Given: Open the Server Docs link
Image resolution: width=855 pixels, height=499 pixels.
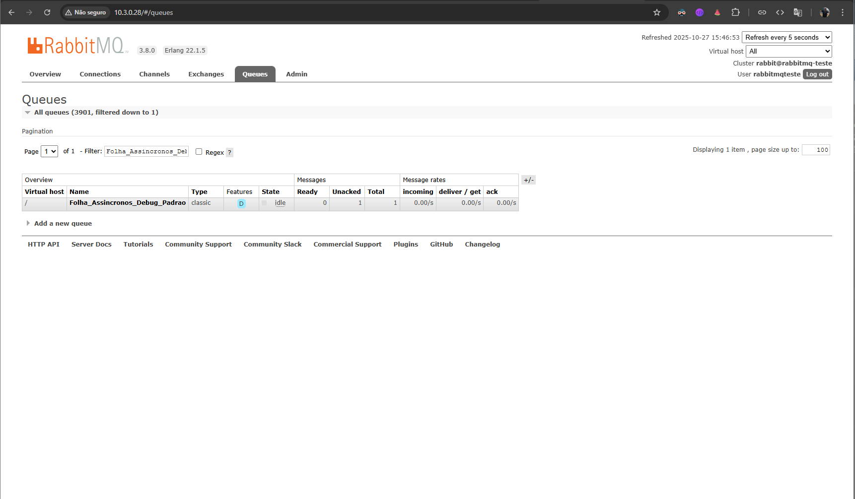Looking at the screenshot, I should coord(91,245).
